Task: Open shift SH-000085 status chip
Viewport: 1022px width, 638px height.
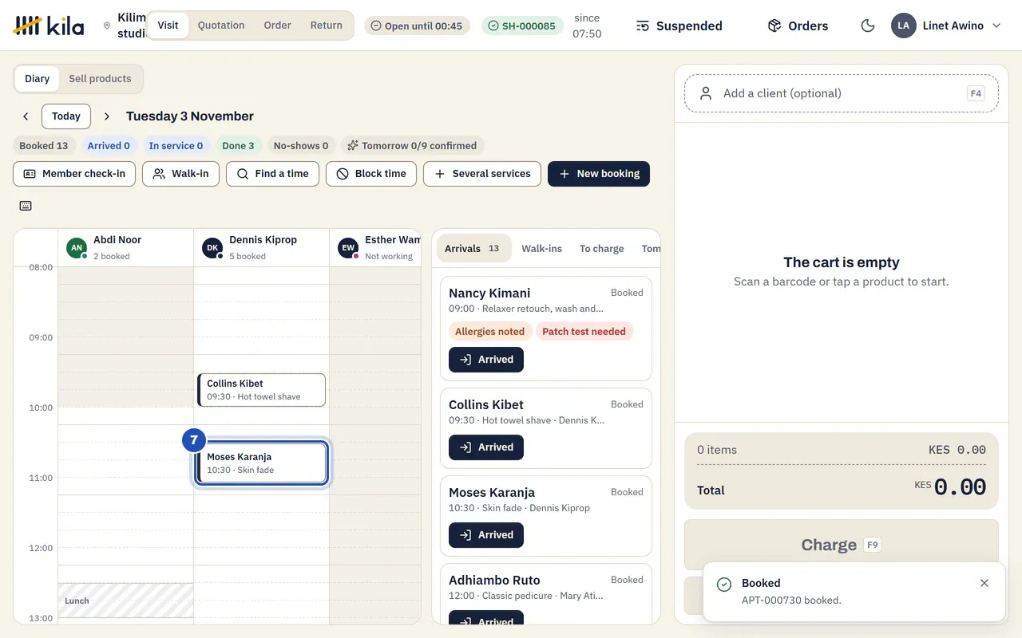Action: point(522,26)
